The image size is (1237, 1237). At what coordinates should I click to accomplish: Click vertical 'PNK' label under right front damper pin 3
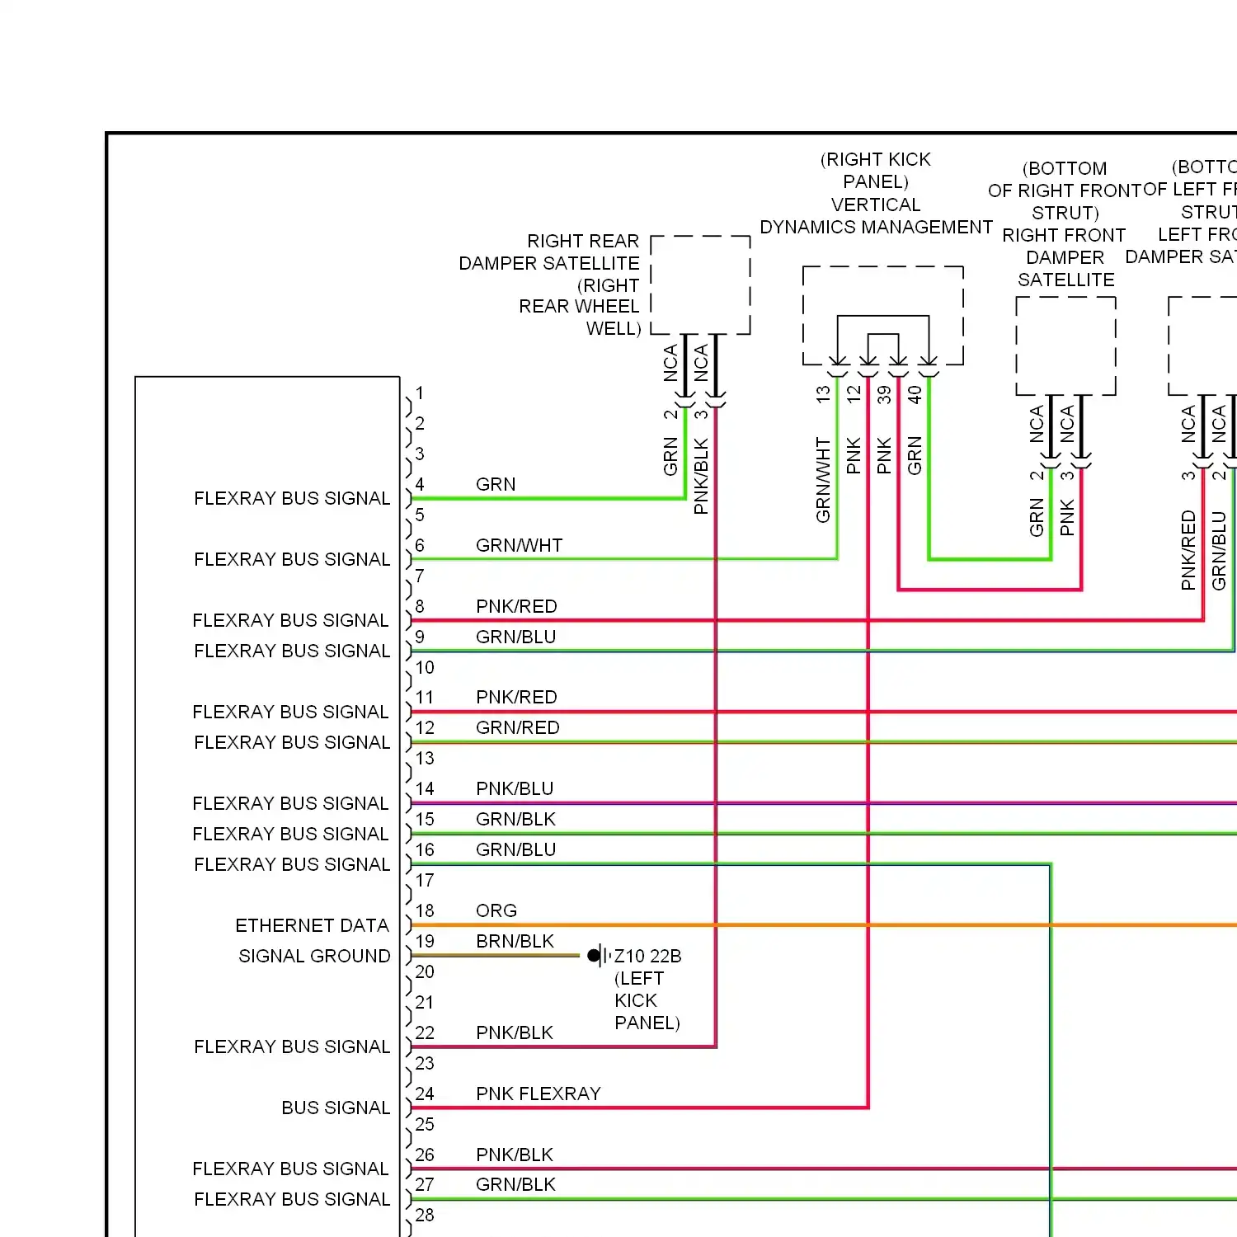tap(1067, 517)
